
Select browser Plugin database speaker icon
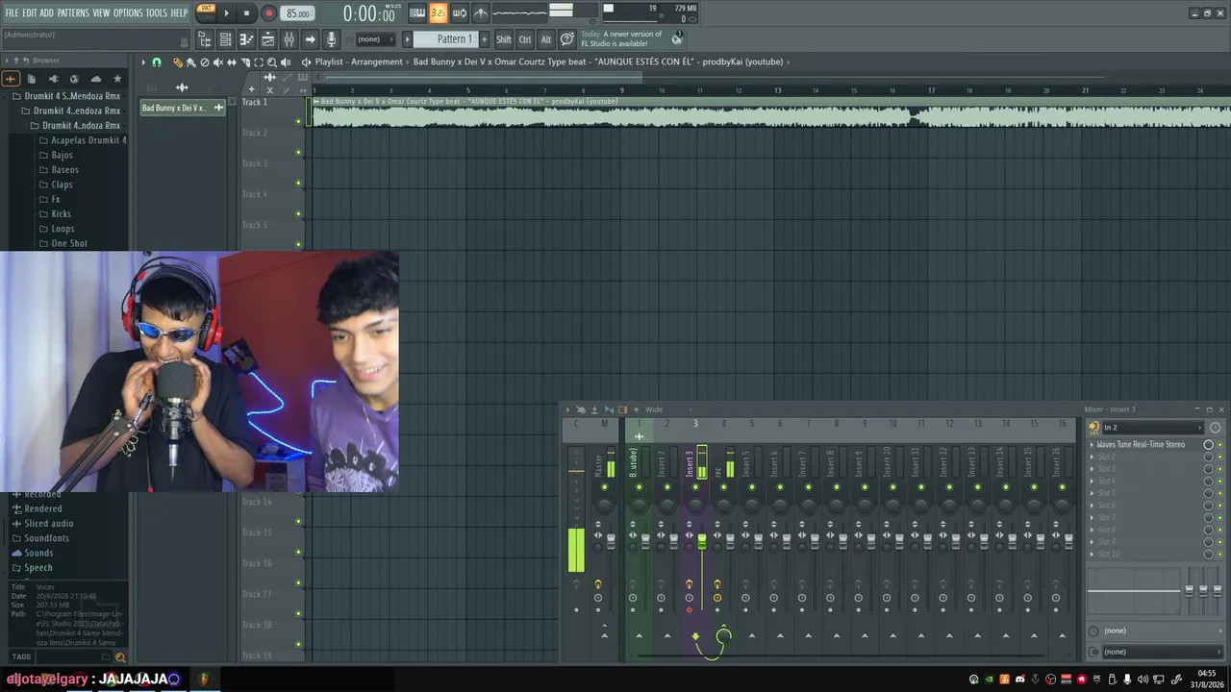pos(53,79)
